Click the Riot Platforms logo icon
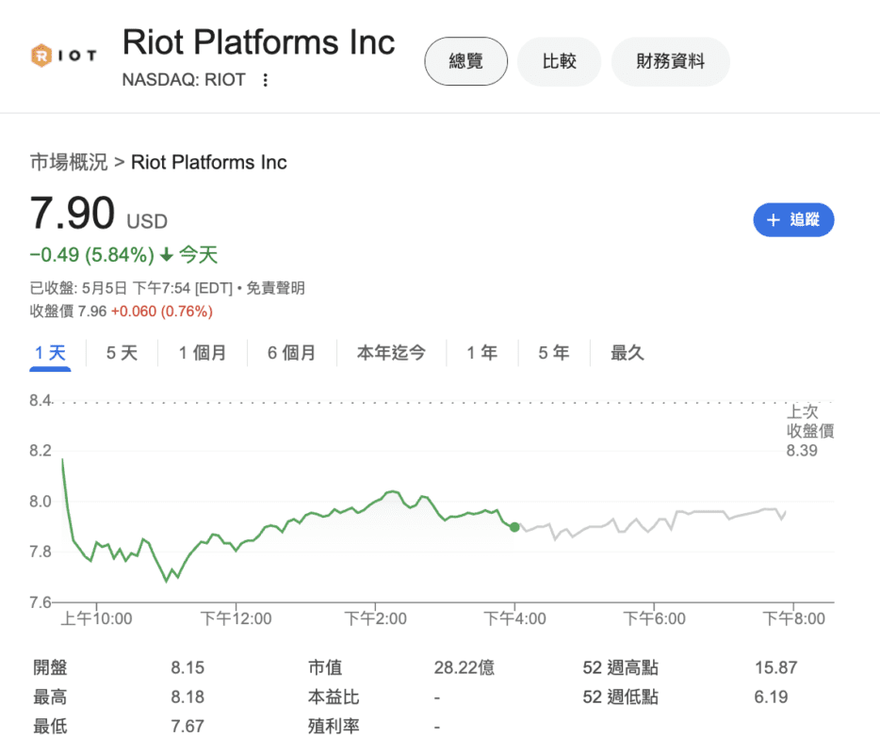This screenshot has height=753, width=880. click(x=63, y=56)
